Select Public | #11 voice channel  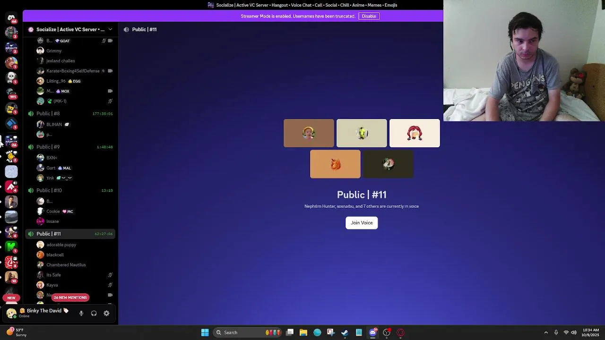[70, 234]
